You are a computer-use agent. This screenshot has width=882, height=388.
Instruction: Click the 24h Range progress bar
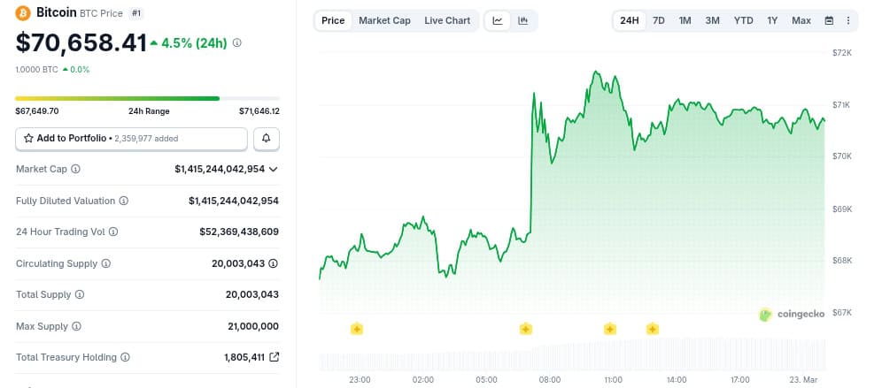[147, 98]
